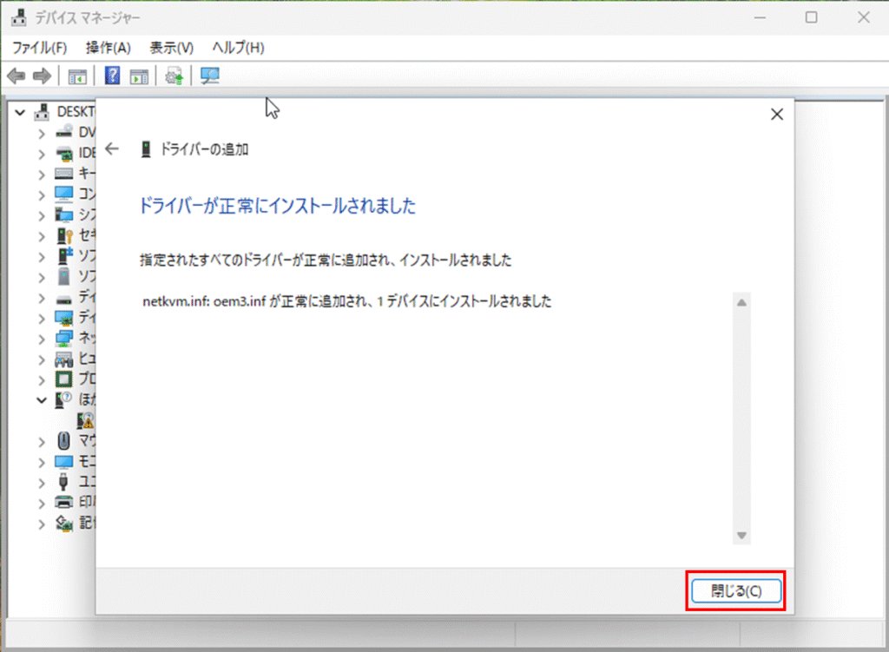Image resolution: width=889 pixels, height=652 pixels.
Task: Click the 閉じる(C) button
Action: click(x=736, y=591)
